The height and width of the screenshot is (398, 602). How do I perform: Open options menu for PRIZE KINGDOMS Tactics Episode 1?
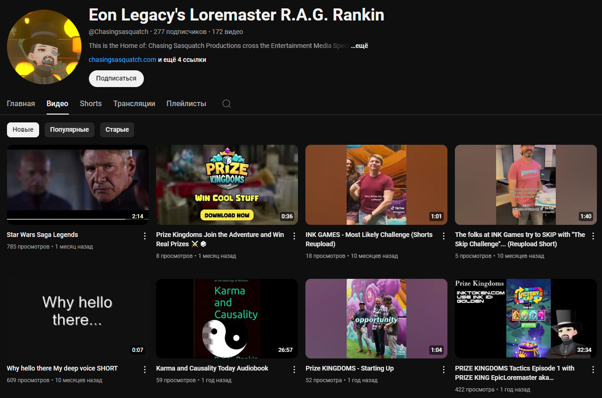pos(593,370)
